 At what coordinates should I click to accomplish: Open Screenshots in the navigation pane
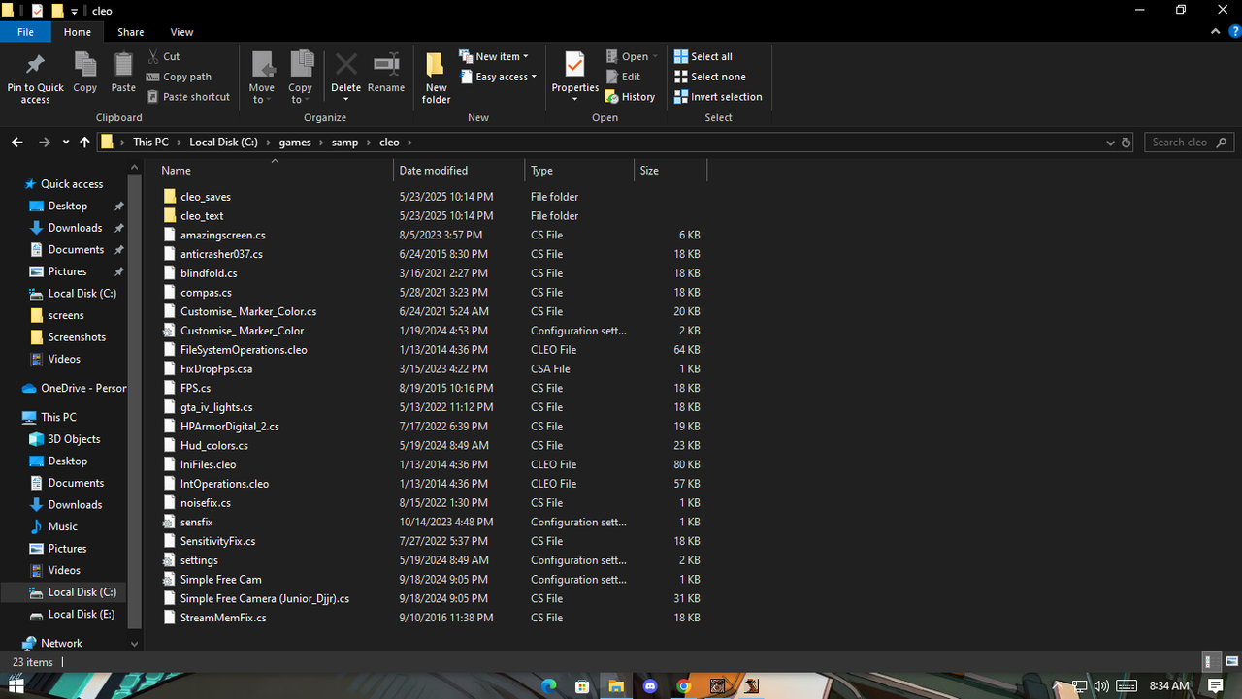[77, 337]
